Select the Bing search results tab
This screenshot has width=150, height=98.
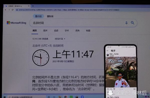tap(17, 6)
